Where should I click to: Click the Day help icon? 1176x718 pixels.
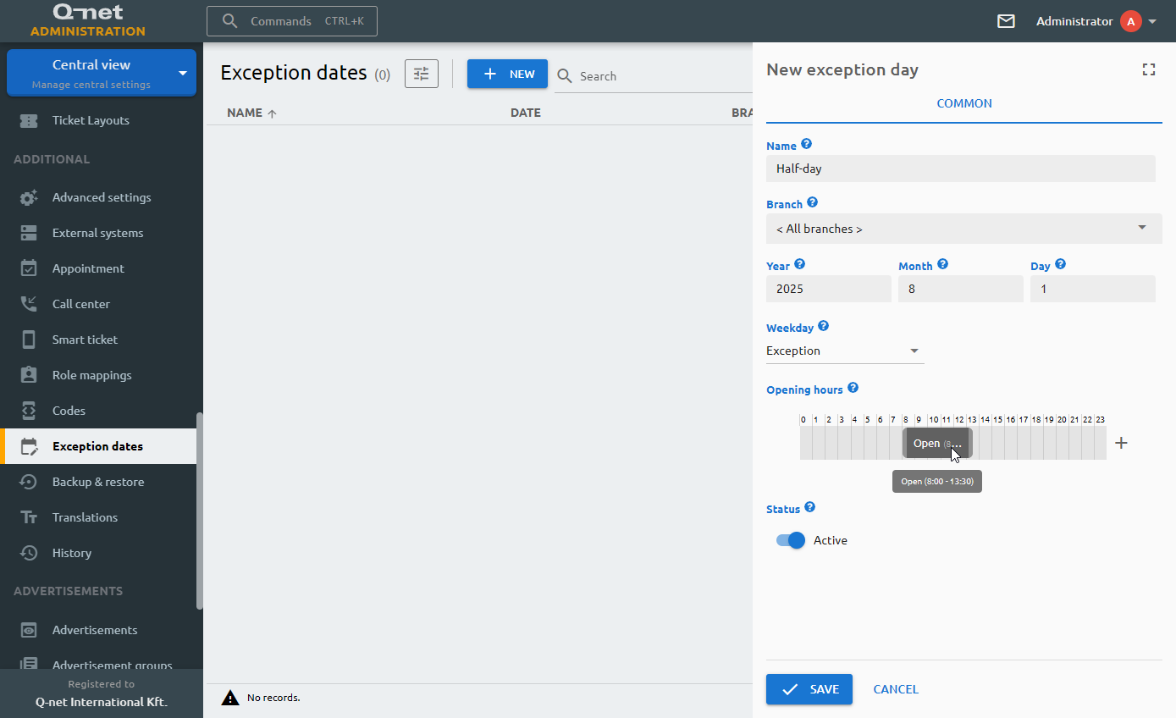coord(1060,265)
